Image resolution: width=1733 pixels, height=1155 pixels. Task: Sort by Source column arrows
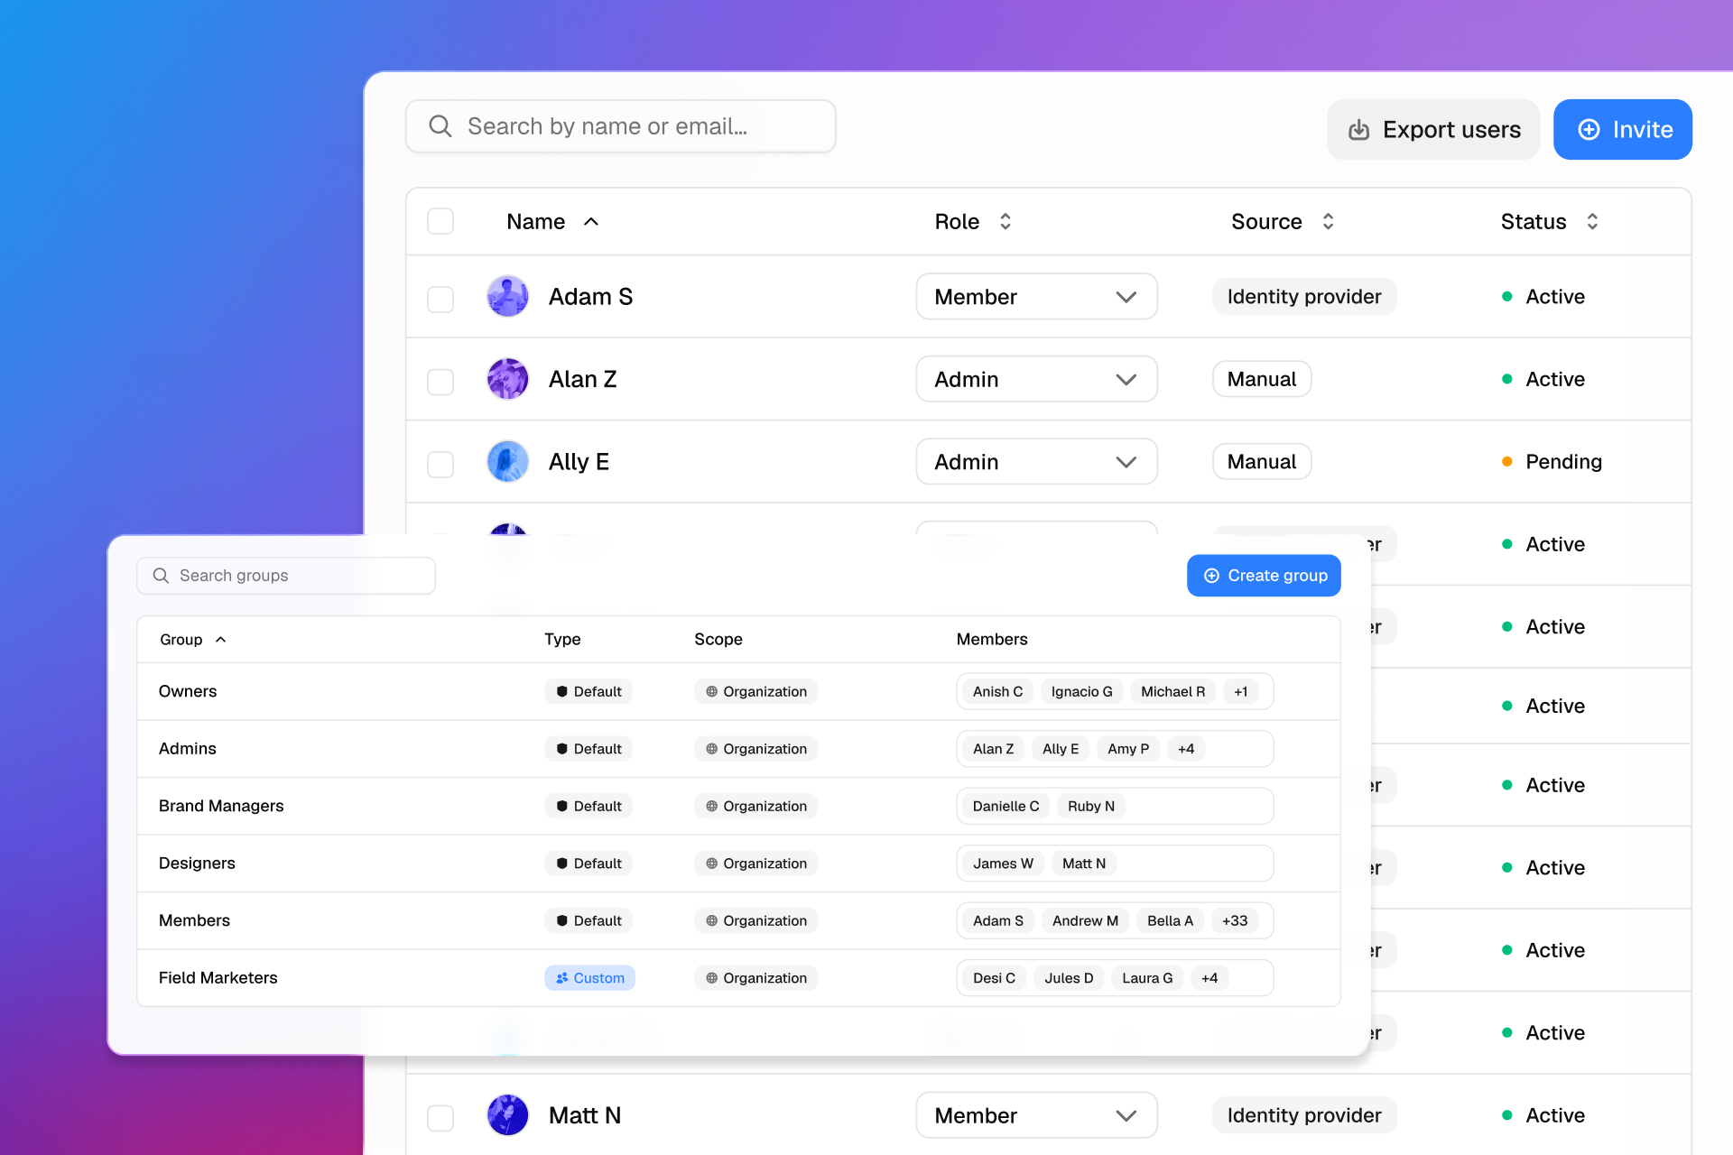(1328, 222)
